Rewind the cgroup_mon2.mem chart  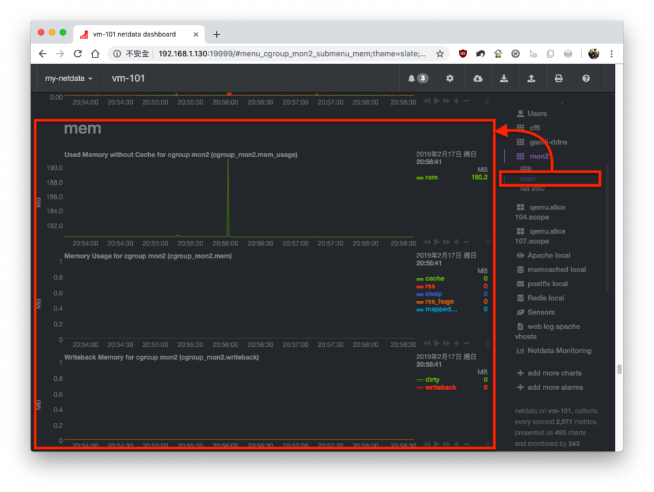point(427,343)
